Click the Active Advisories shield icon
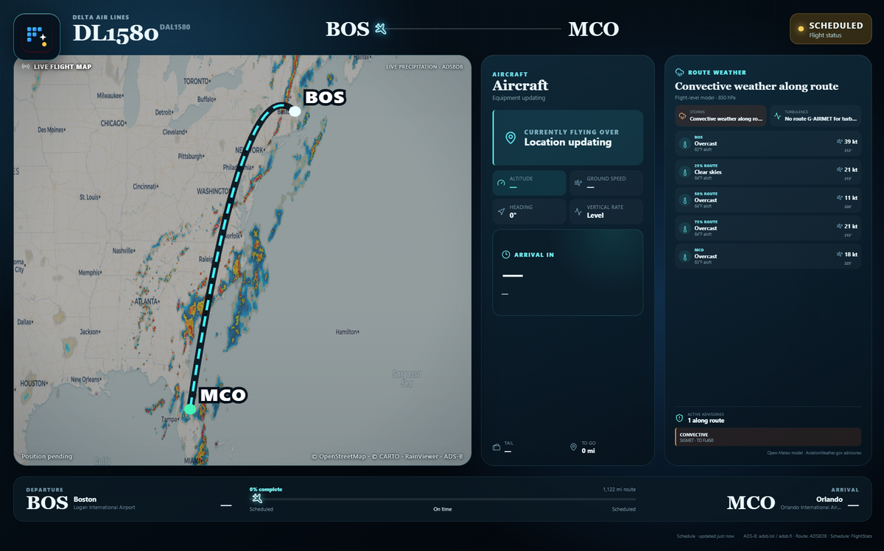The width and height of the screenshot is (884, 551). point(679,418)
